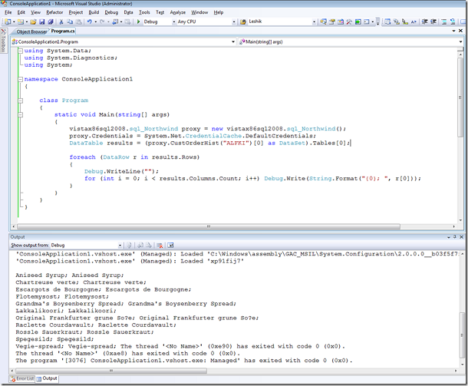The width and height of the screenshot is (468, 386).
Task: Open the Toolbox via wrench and hammer icon
Action: (349, 21)
